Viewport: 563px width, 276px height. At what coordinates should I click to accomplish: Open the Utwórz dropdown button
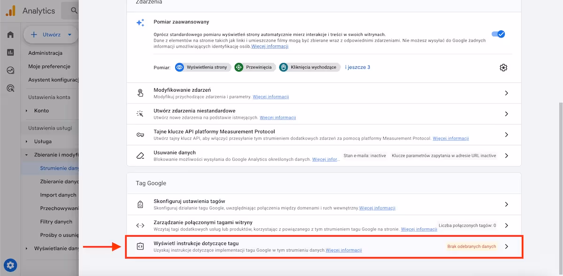point(51,35)
